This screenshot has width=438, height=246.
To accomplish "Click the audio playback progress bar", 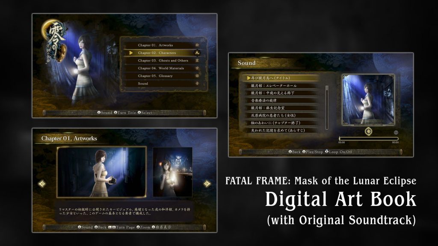I will pos(368,138).
